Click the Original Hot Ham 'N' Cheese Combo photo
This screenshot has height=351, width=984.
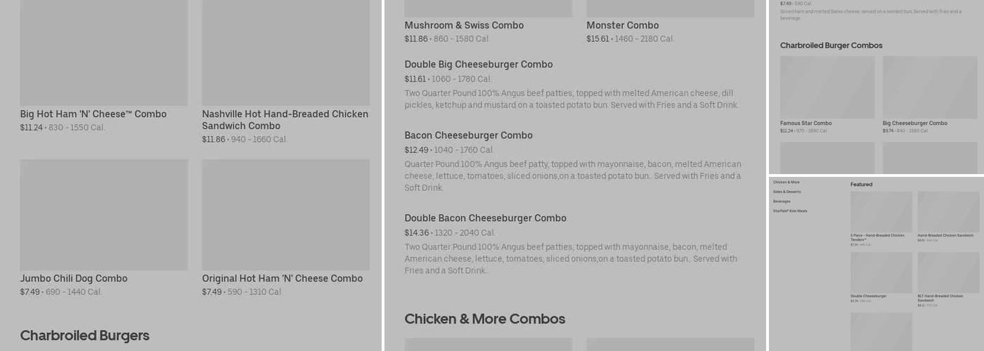click(285, 214)
